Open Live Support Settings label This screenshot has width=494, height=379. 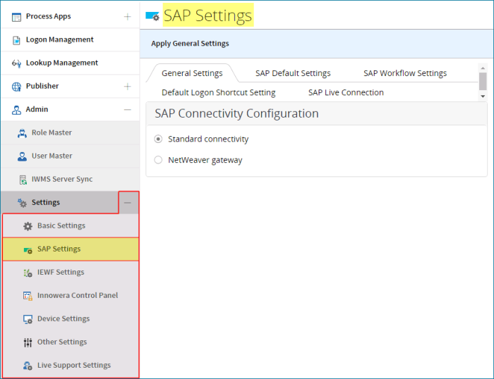coord(74,365)
